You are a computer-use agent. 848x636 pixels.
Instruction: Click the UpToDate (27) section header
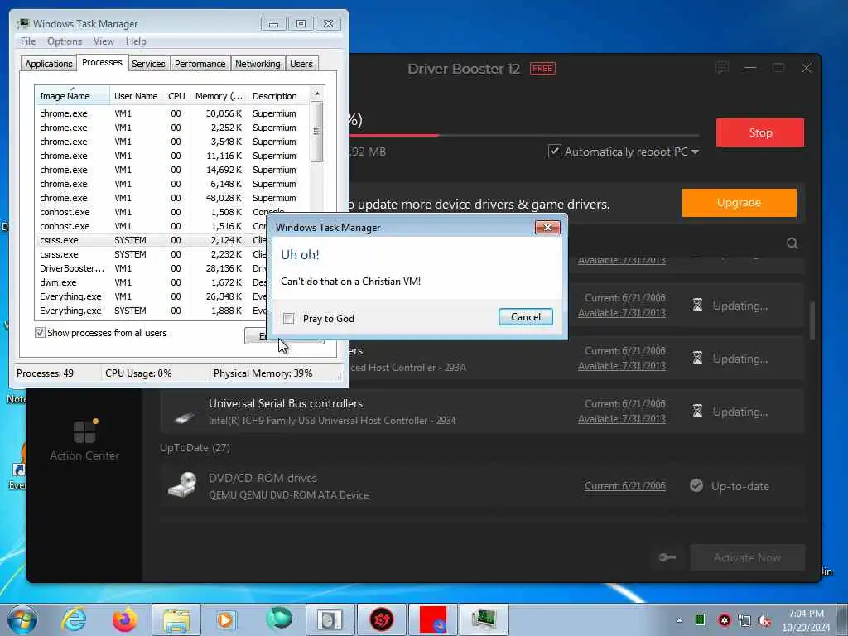click(195, 448)
